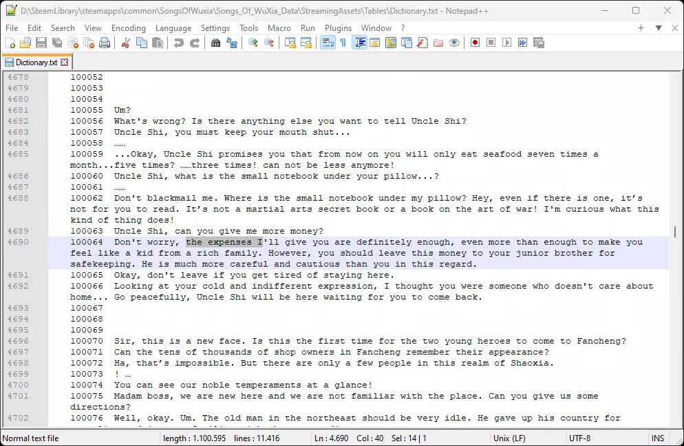Open the Plugins menu
Screen dimensions: 684x446
(x=338, y=28)
